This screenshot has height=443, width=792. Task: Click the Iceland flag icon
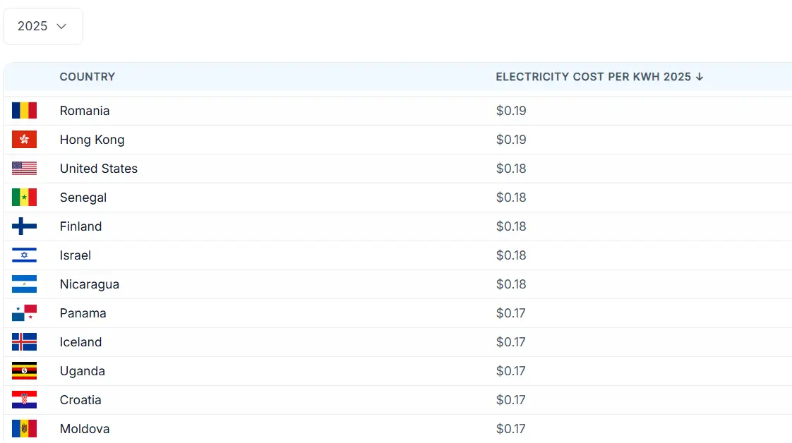(24, 342)
